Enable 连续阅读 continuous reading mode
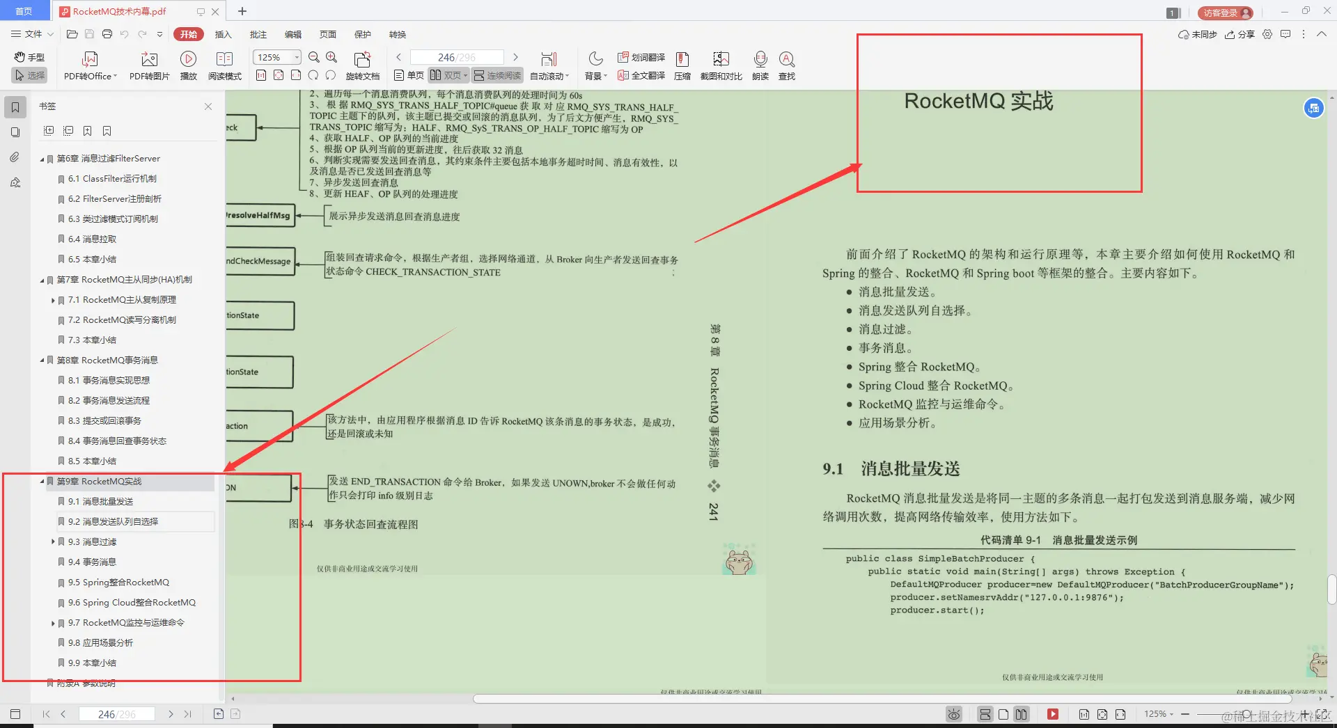 [x=497, y=75]
